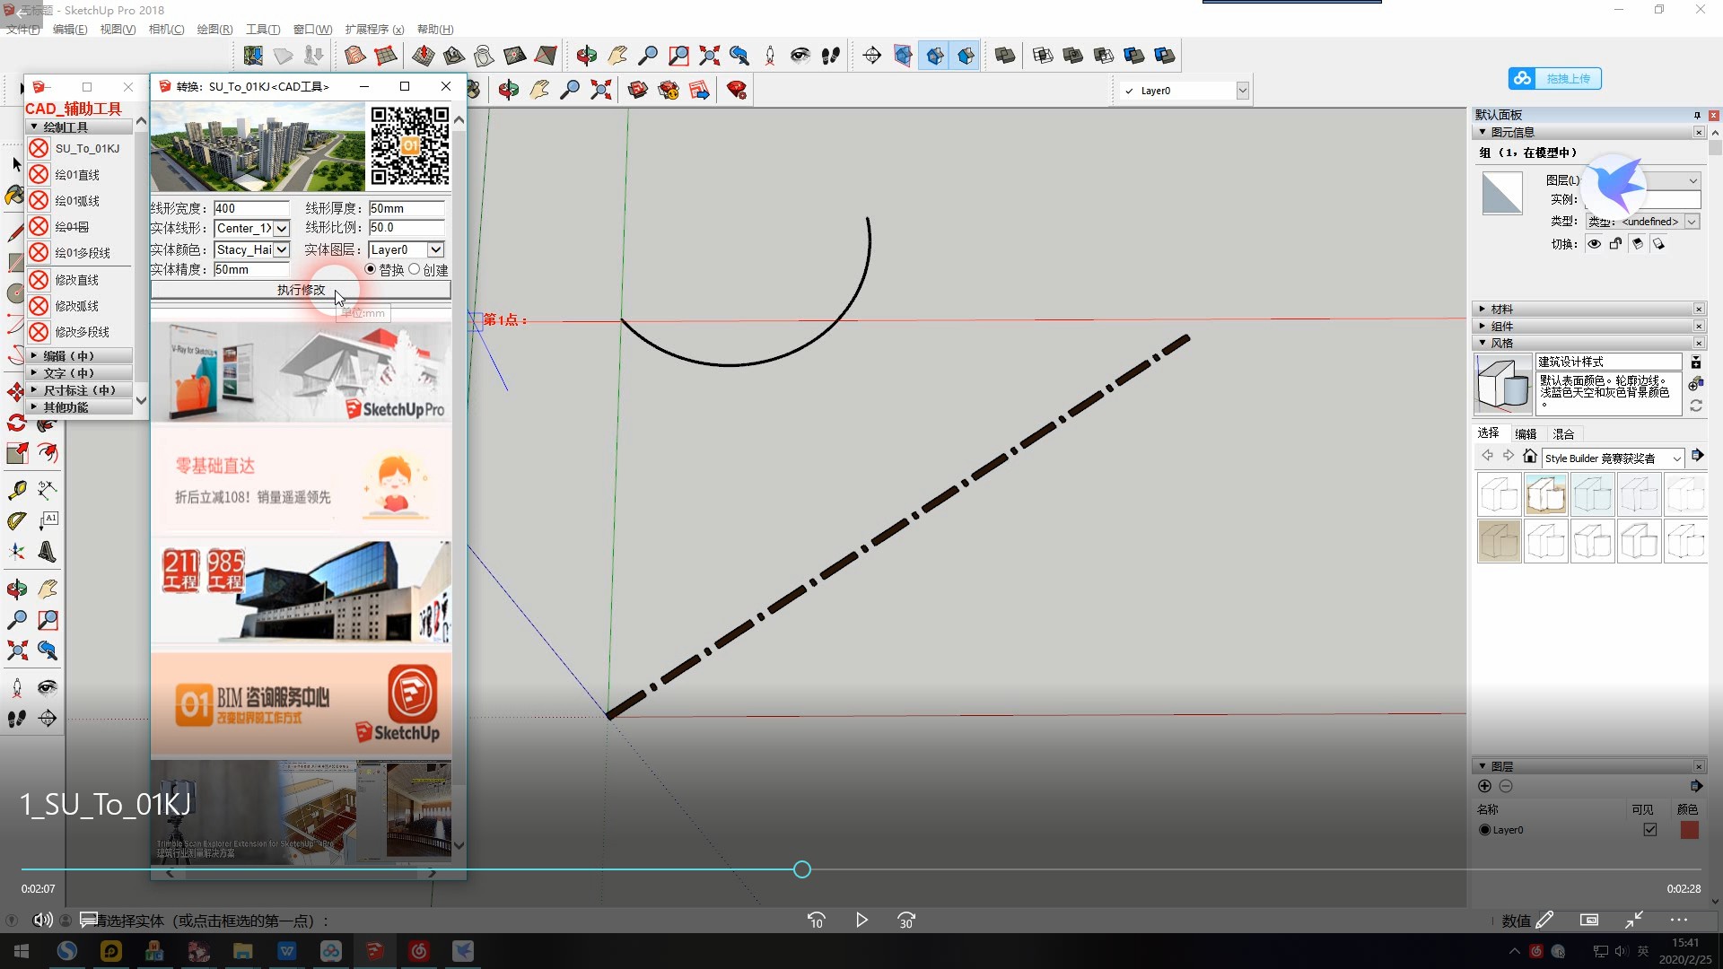
Task: Select the Rotate tool in left toolbar
Action: [17, 423]
